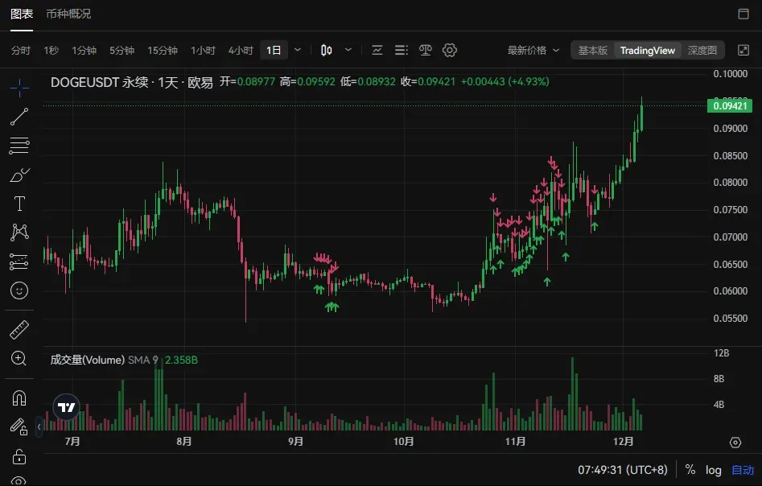
Task: Click the 11月 time axis label
Action: [x=516, y=441]
